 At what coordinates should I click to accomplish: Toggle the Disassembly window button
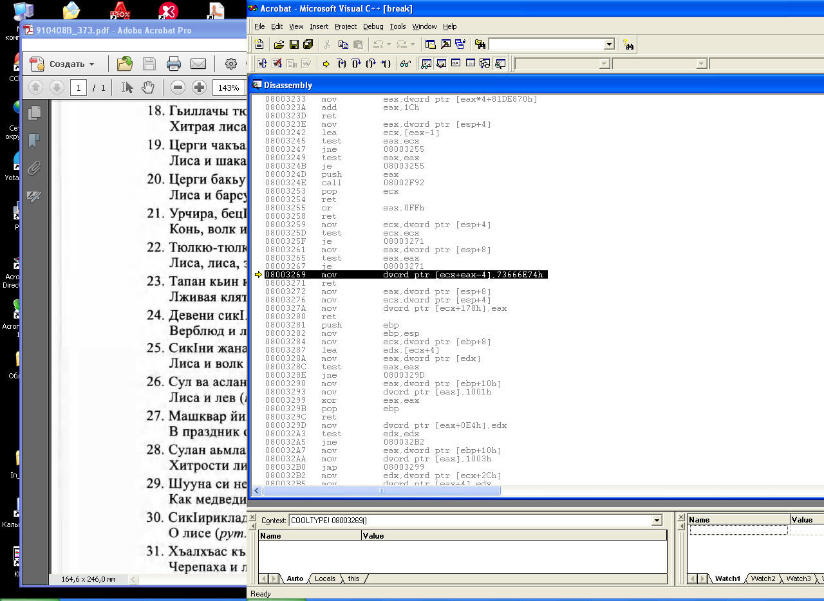500,64
